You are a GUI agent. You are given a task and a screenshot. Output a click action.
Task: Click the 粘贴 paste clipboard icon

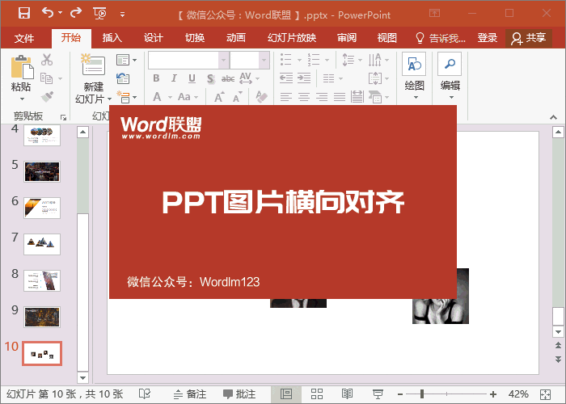pyautogui.click(x=22, y=67)
